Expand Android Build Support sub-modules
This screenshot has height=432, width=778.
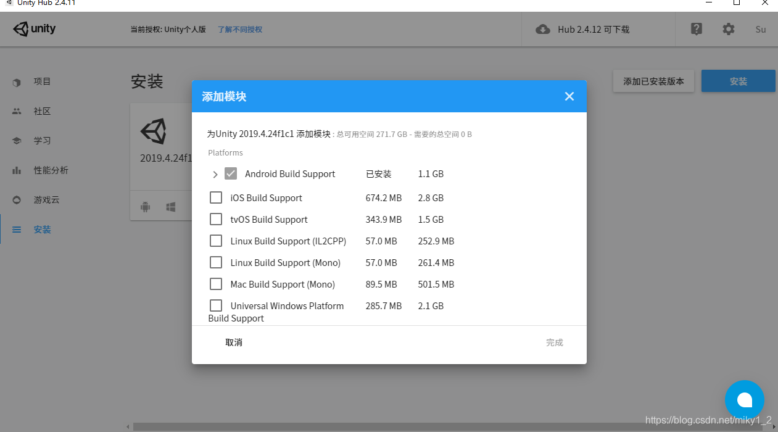click(x=215, y=175)
